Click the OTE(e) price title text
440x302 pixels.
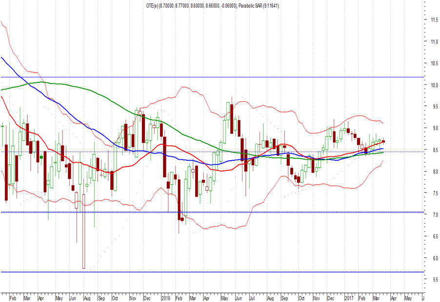click(x=191, y=6)
